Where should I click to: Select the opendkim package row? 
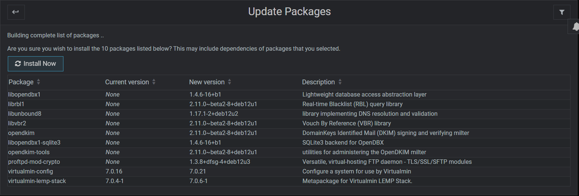tap(289, 133)
